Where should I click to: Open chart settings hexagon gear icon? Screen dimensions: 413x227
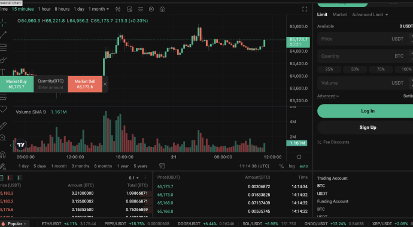(151, 9)
